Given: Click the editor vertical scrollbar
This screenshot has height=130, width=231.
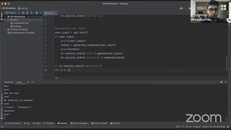Looking at the screenshot, I should [x=226, y=63].
